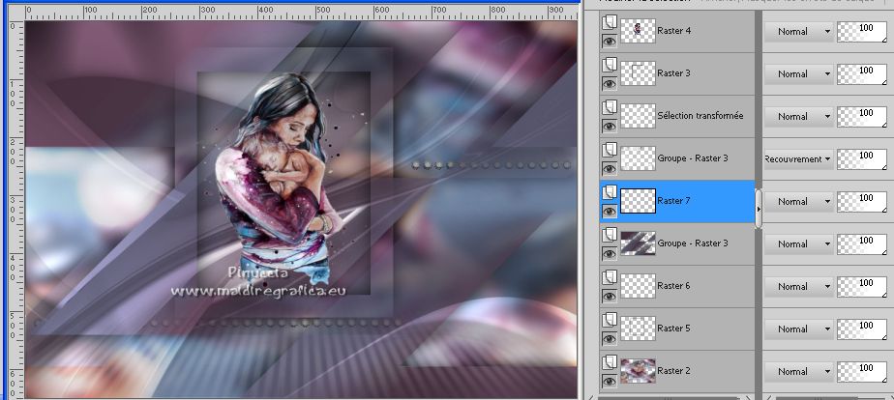Screen dimensions: 894x400
Task: Click the raster layer type icon of Raster 4
Action: [x=610, y=22]
